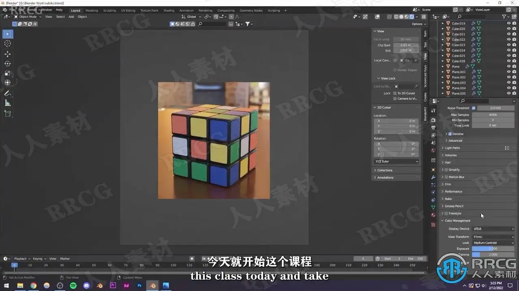The width and height of the screenshot is (519, 291).
Task: Open the XYZ Euler rotation mode dropdown
Action: pyautogui.click(x=397, y=161)
